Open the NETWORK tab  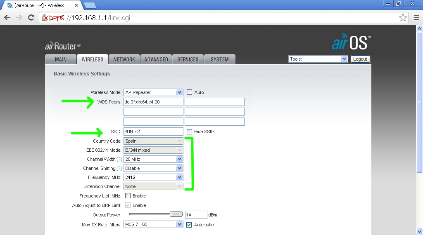pos(124,59)
